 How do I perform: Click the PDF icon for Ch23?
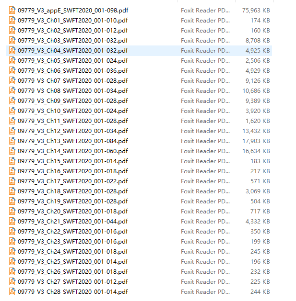(x=12, y=242)
